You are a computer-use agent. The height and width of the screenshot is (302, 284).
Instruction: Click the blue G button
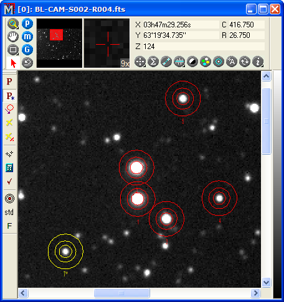tap(27, 50)
